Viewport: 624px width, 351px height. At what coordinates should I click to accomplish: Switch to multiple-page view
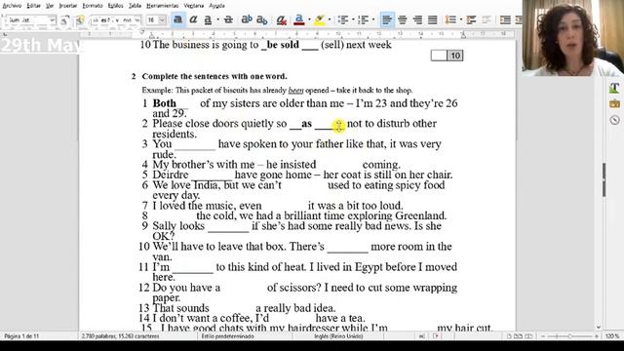[x=518, y=336]
